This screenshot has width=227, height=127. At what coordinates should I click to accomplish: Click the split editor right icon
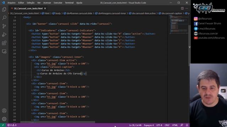coord(182,8)
